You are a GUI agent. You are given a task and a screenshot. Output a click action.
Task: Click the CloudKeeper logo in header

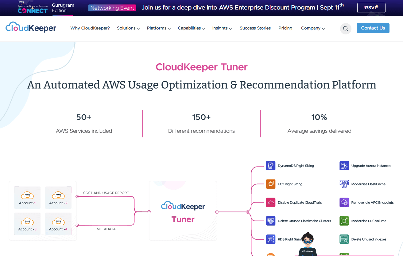[x=31, y=27]
